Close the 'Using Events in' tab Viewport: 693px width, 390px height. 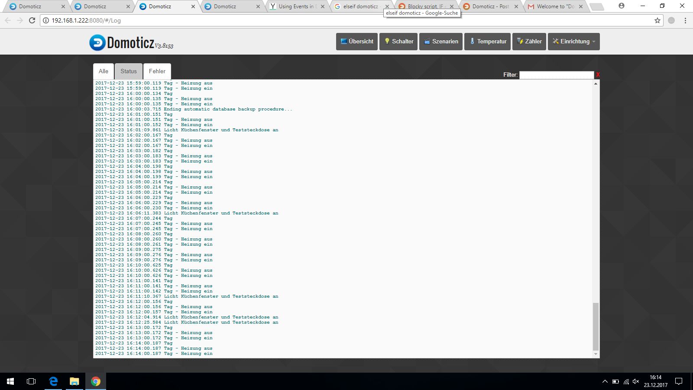click(x=323, y=6)
